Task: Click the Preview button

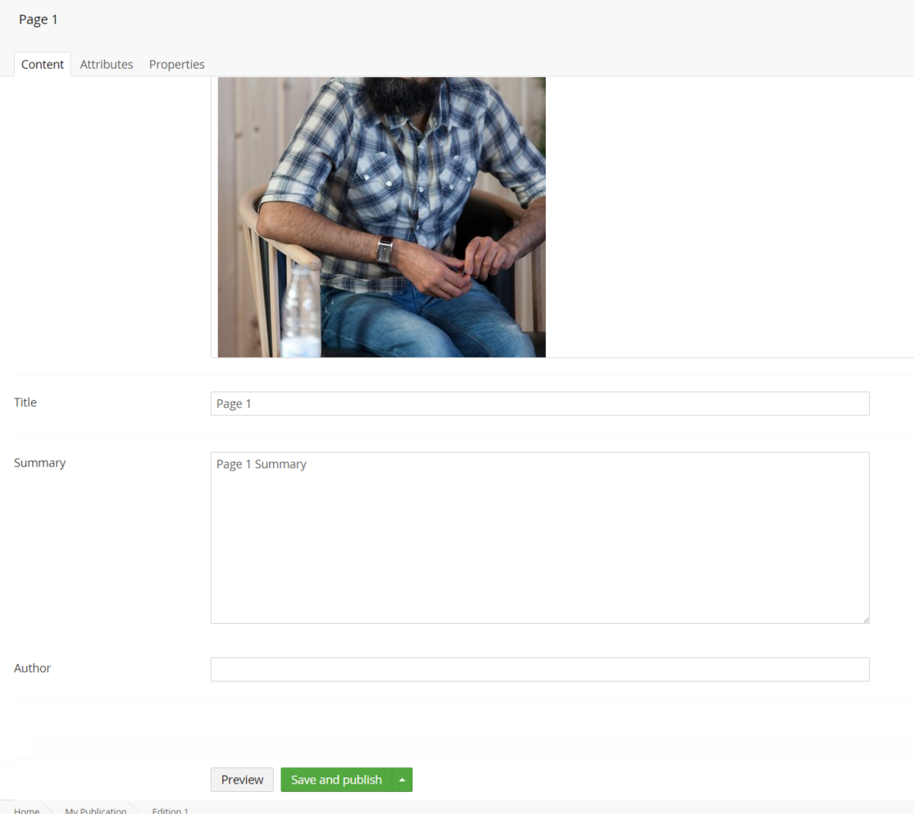Action: tap(242, 780)
